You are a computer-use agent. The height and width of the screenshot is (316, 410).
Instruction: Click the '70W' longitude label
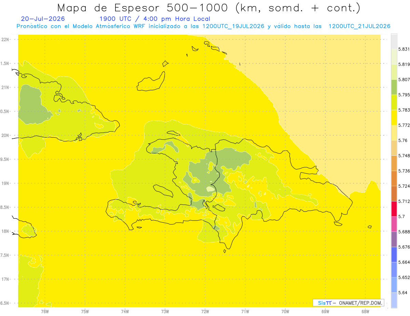coord(285,312)
